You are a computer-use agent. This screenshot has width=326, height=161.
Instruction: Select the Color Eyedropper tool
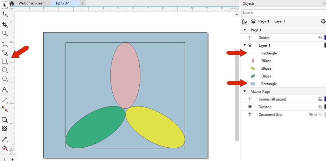pos(4,139)
